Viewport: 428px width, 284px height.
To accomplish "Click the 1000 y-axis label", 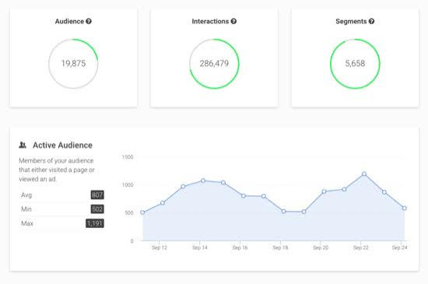I will (128, 185).
